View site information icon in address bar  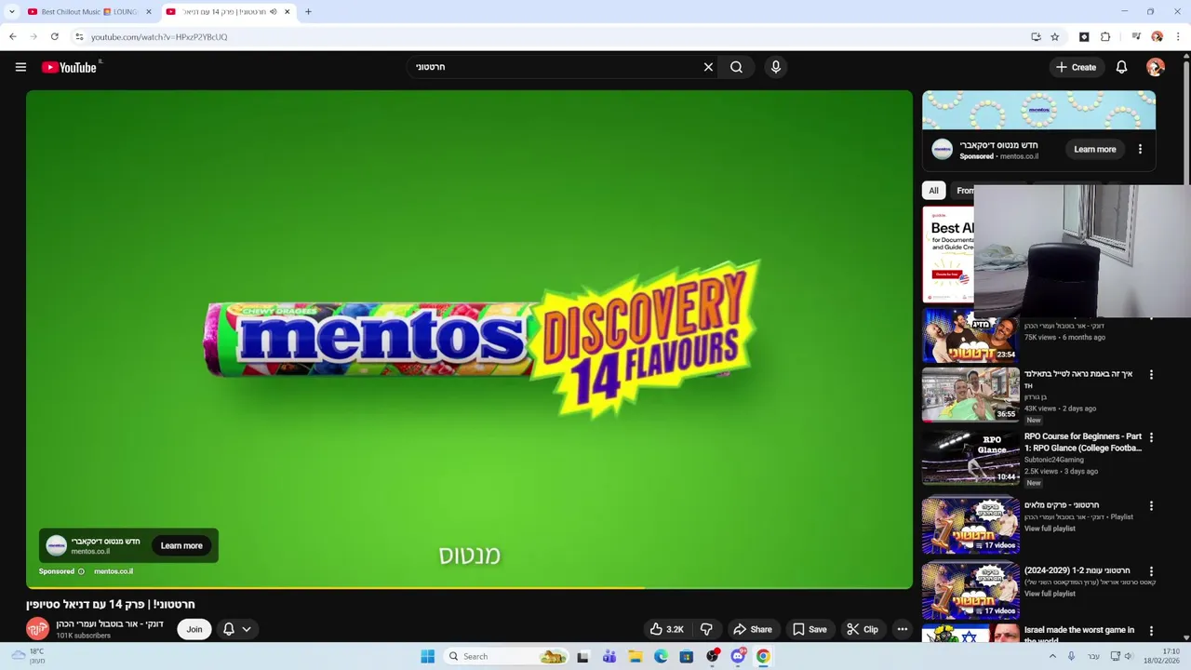coord(79,37)
